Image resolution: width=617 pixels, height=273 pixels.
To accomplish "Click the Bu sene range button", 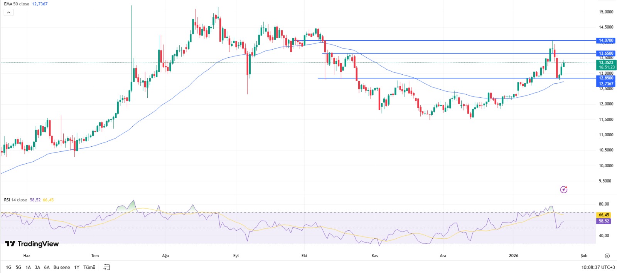I will 62,267.
